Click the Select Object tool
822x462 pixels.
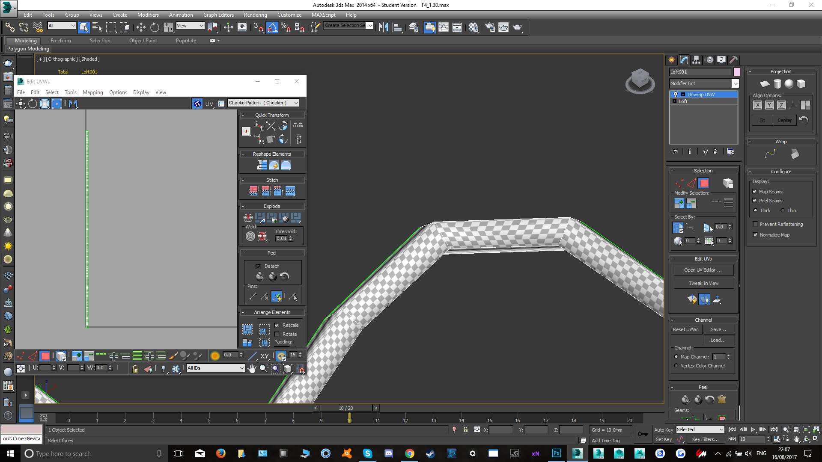[84, 27]
